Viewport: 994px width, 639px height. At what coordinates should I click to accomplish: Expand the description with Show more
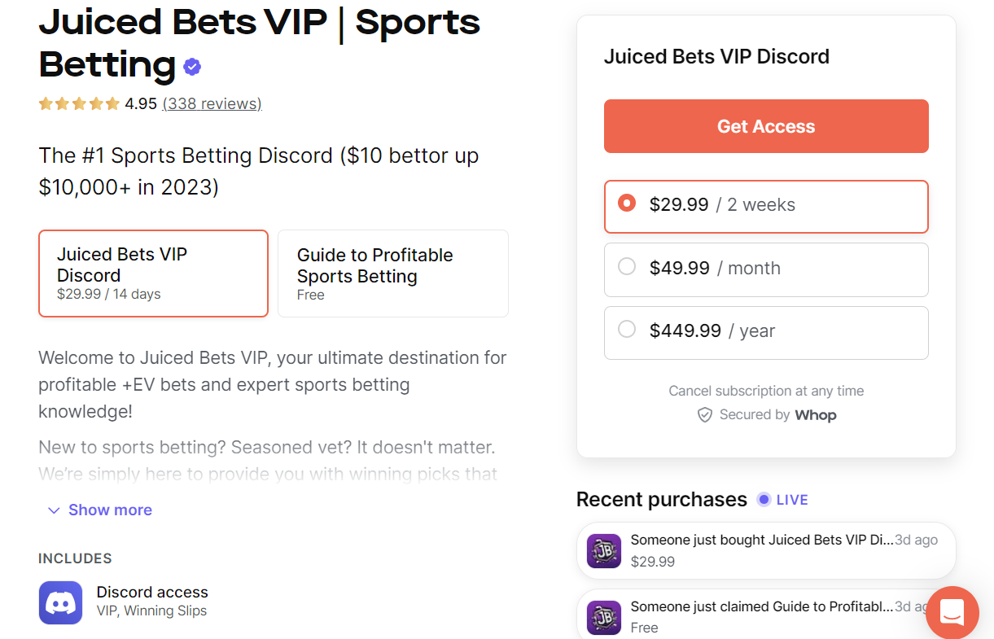pos(99,510)
